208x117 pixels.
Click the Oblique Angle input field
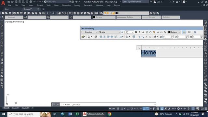click(167, 37)
